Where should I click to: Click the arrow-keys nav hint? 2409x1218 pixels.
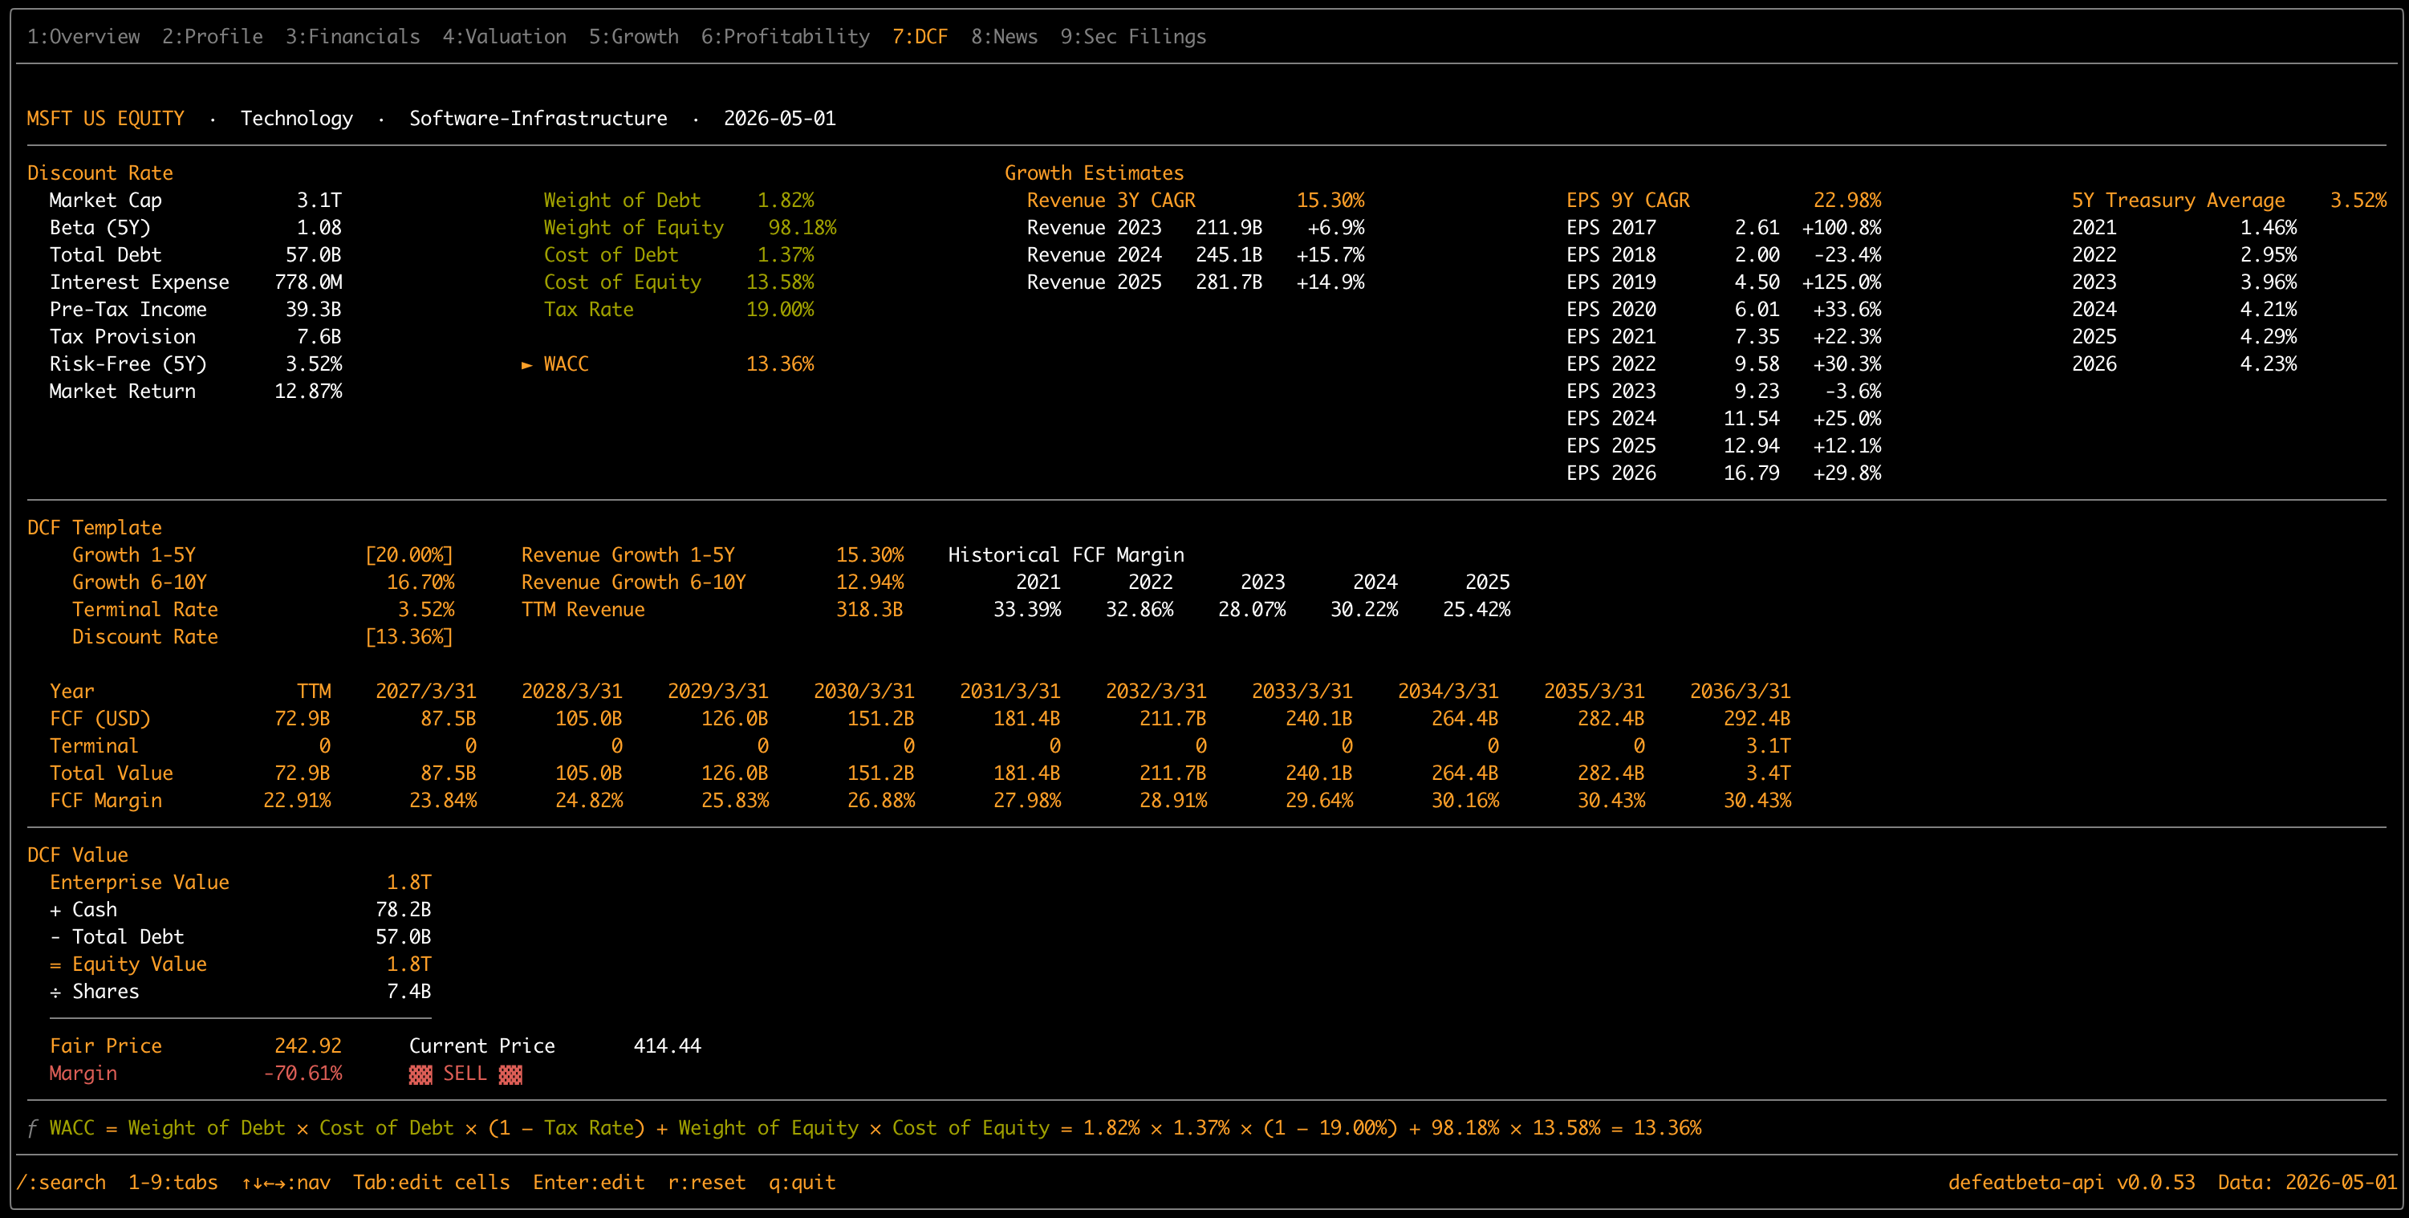click(285, 1183)
